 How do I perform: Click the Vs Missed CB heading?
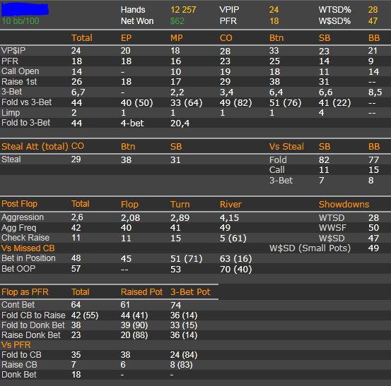[28, 248]
